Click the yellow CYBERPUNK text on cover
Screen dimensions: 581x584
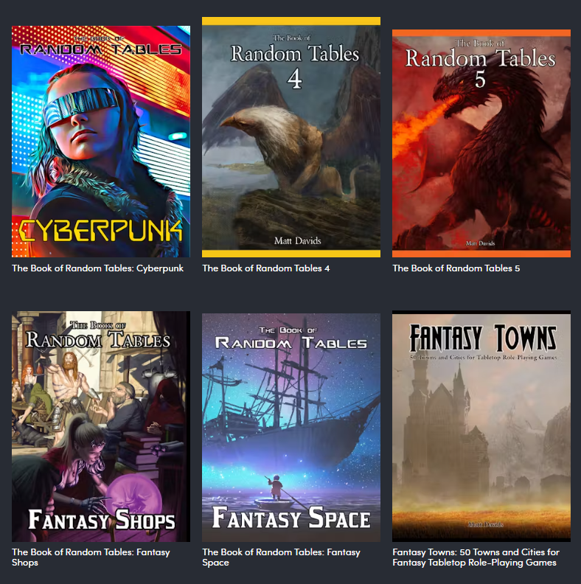point(100,231)
